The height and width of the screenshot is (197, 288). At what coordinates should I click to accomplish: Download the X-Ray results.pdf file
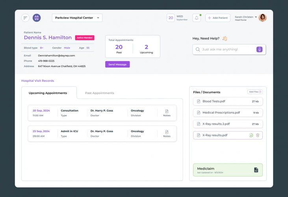tap(251, 135)
